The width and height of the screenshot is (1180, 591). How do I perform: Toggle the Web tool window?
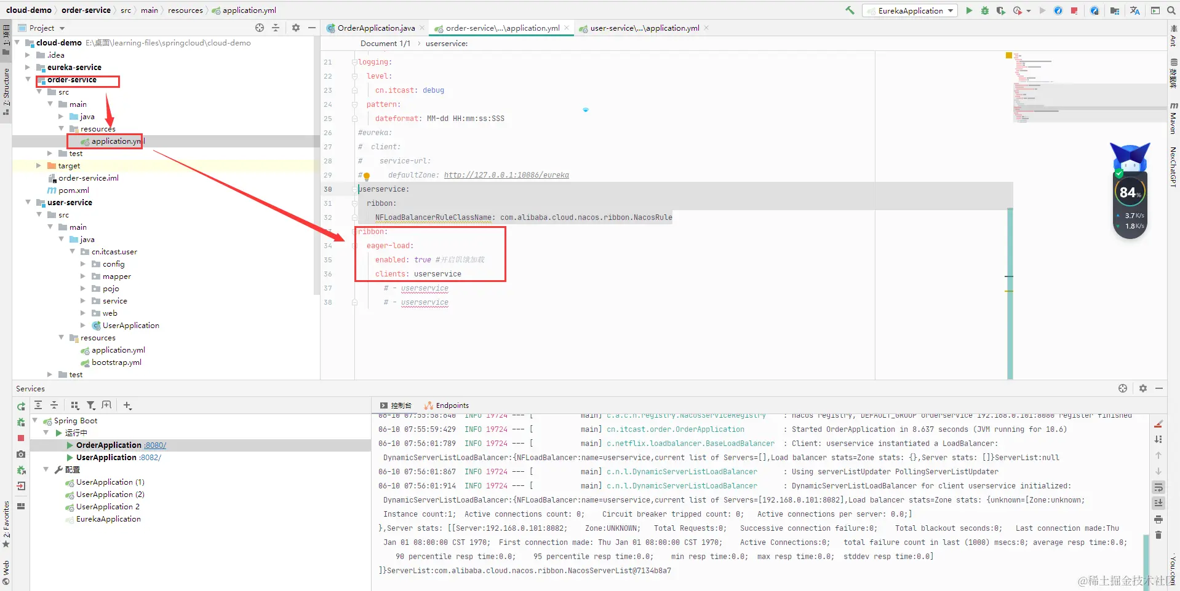pos(6,572)
